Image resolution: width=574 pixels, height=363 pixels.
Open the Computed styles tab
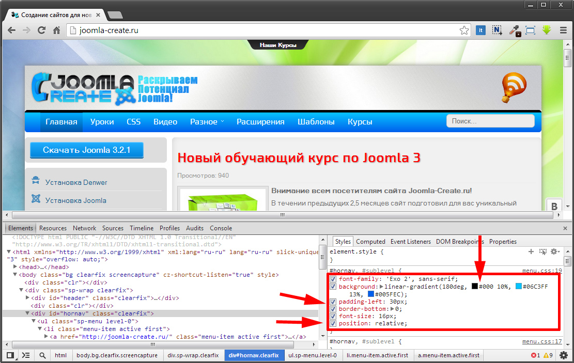(x=370, y=242)
